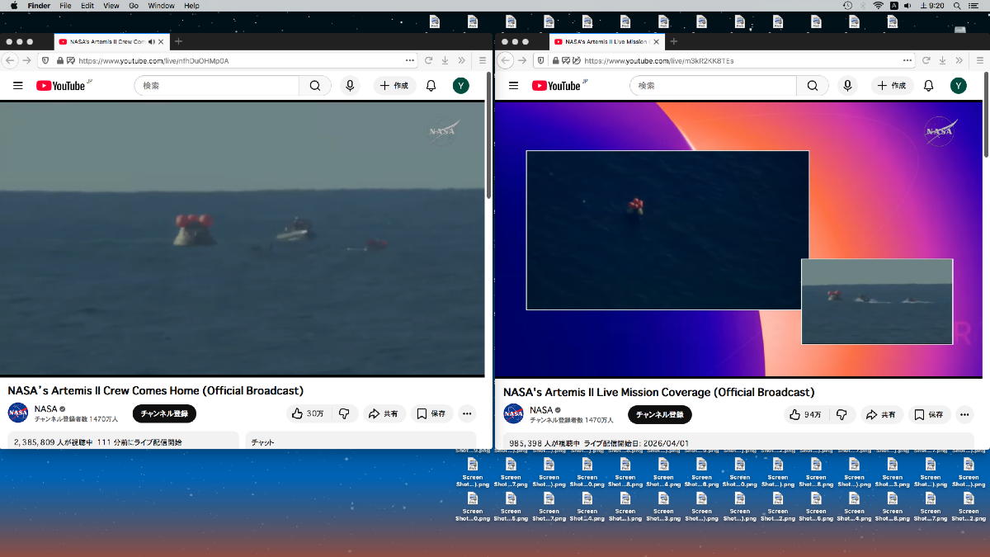Open page actions ellipsis in left URL bar
The width and height of the screenshot is (990, 557).
point(410,60)
